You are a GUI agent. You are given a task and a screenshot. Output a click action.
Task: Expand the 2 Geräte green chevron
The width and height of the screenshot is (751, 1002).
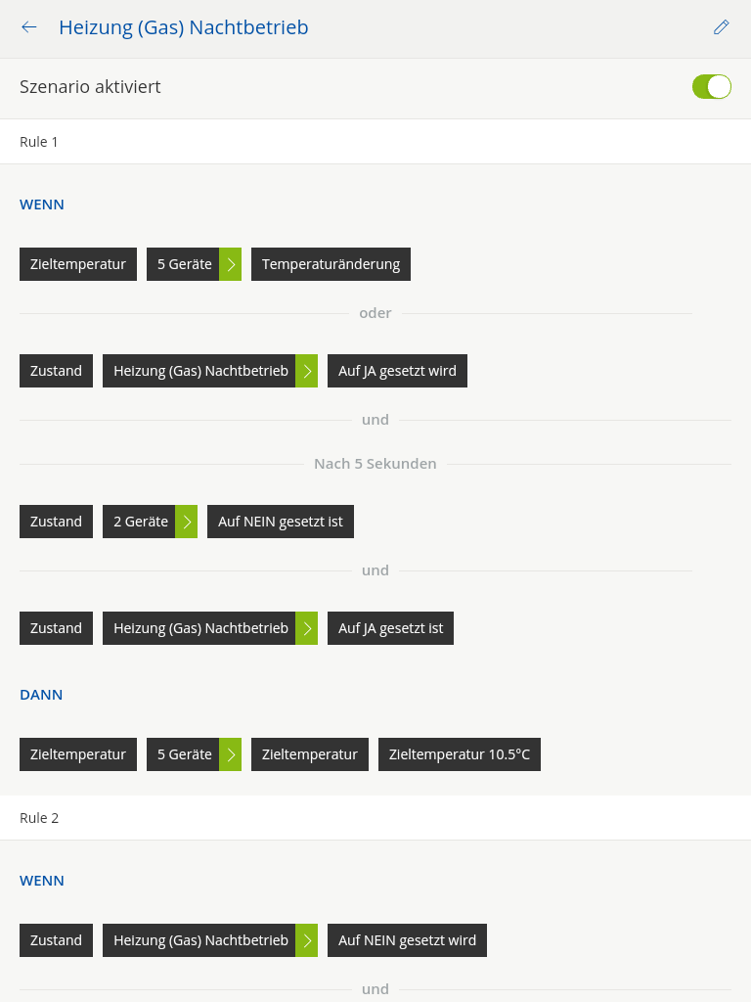187,522
